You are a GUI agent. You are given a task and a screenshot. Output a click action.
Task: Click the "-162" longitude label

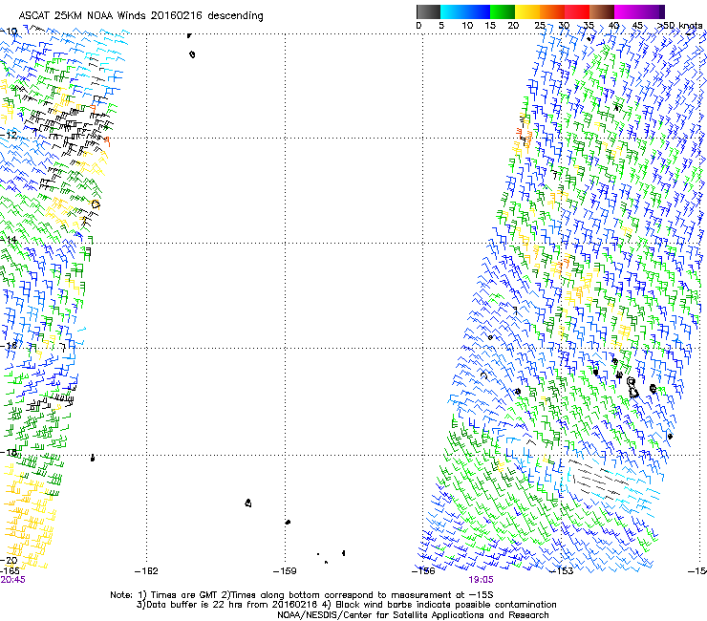146,571
